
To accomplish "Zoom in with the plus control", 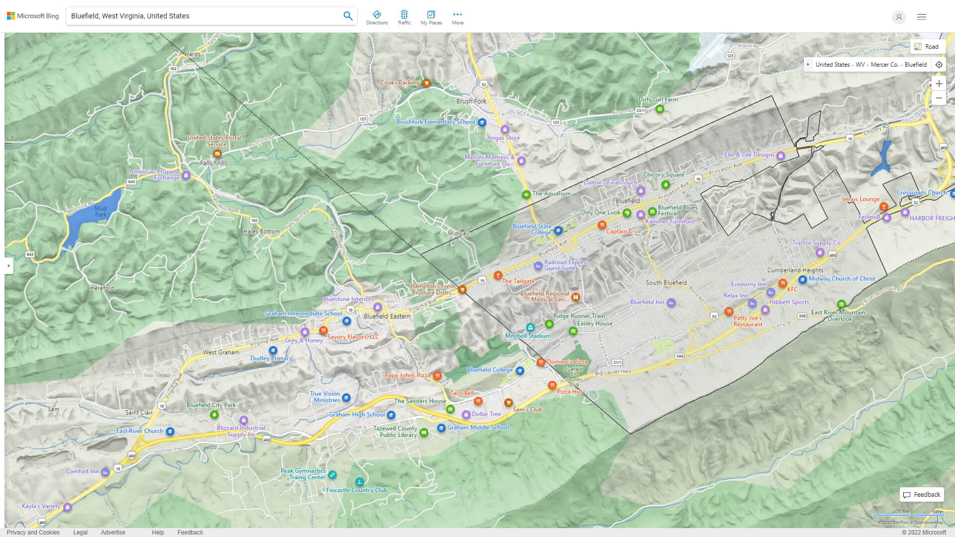I will [x=939, y=84].
